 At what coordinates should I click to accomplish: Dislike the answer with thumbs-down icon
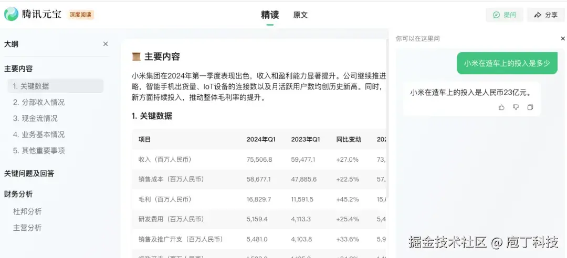pos(516,107)
